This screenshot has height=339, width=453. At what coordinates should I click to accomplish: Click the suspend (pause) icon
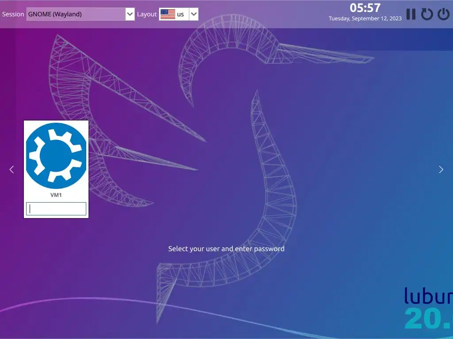click(411, 14)
